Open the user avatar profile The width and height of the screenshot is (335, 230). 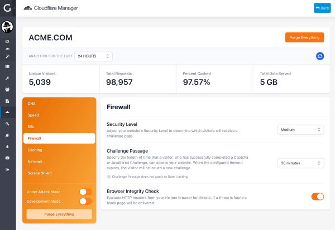[x=7, y=27]
